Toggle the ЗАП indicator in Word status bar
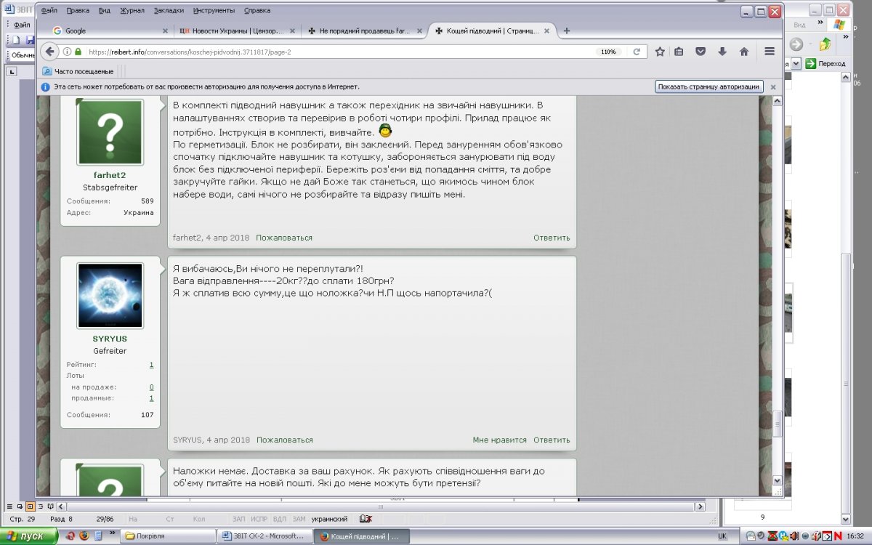This screenshot has width=872, height=545. coord(238,519)
